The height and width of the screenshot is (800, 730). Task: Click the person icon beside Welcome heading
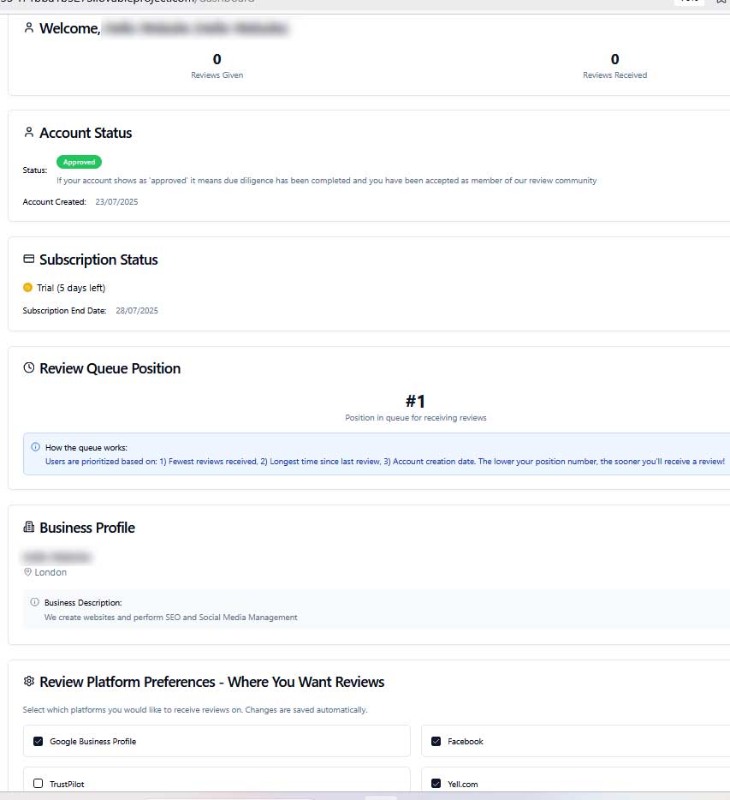(28, 27)
